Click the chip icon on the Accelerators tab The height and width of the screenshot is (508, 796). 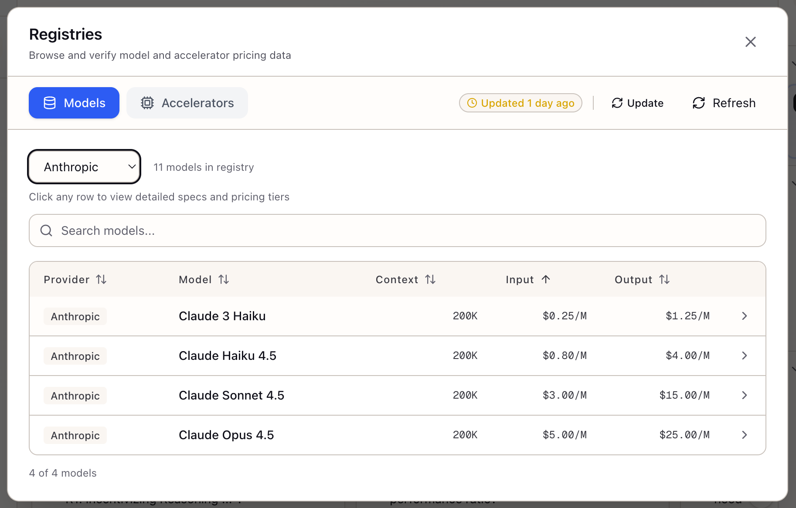point(147,103)
